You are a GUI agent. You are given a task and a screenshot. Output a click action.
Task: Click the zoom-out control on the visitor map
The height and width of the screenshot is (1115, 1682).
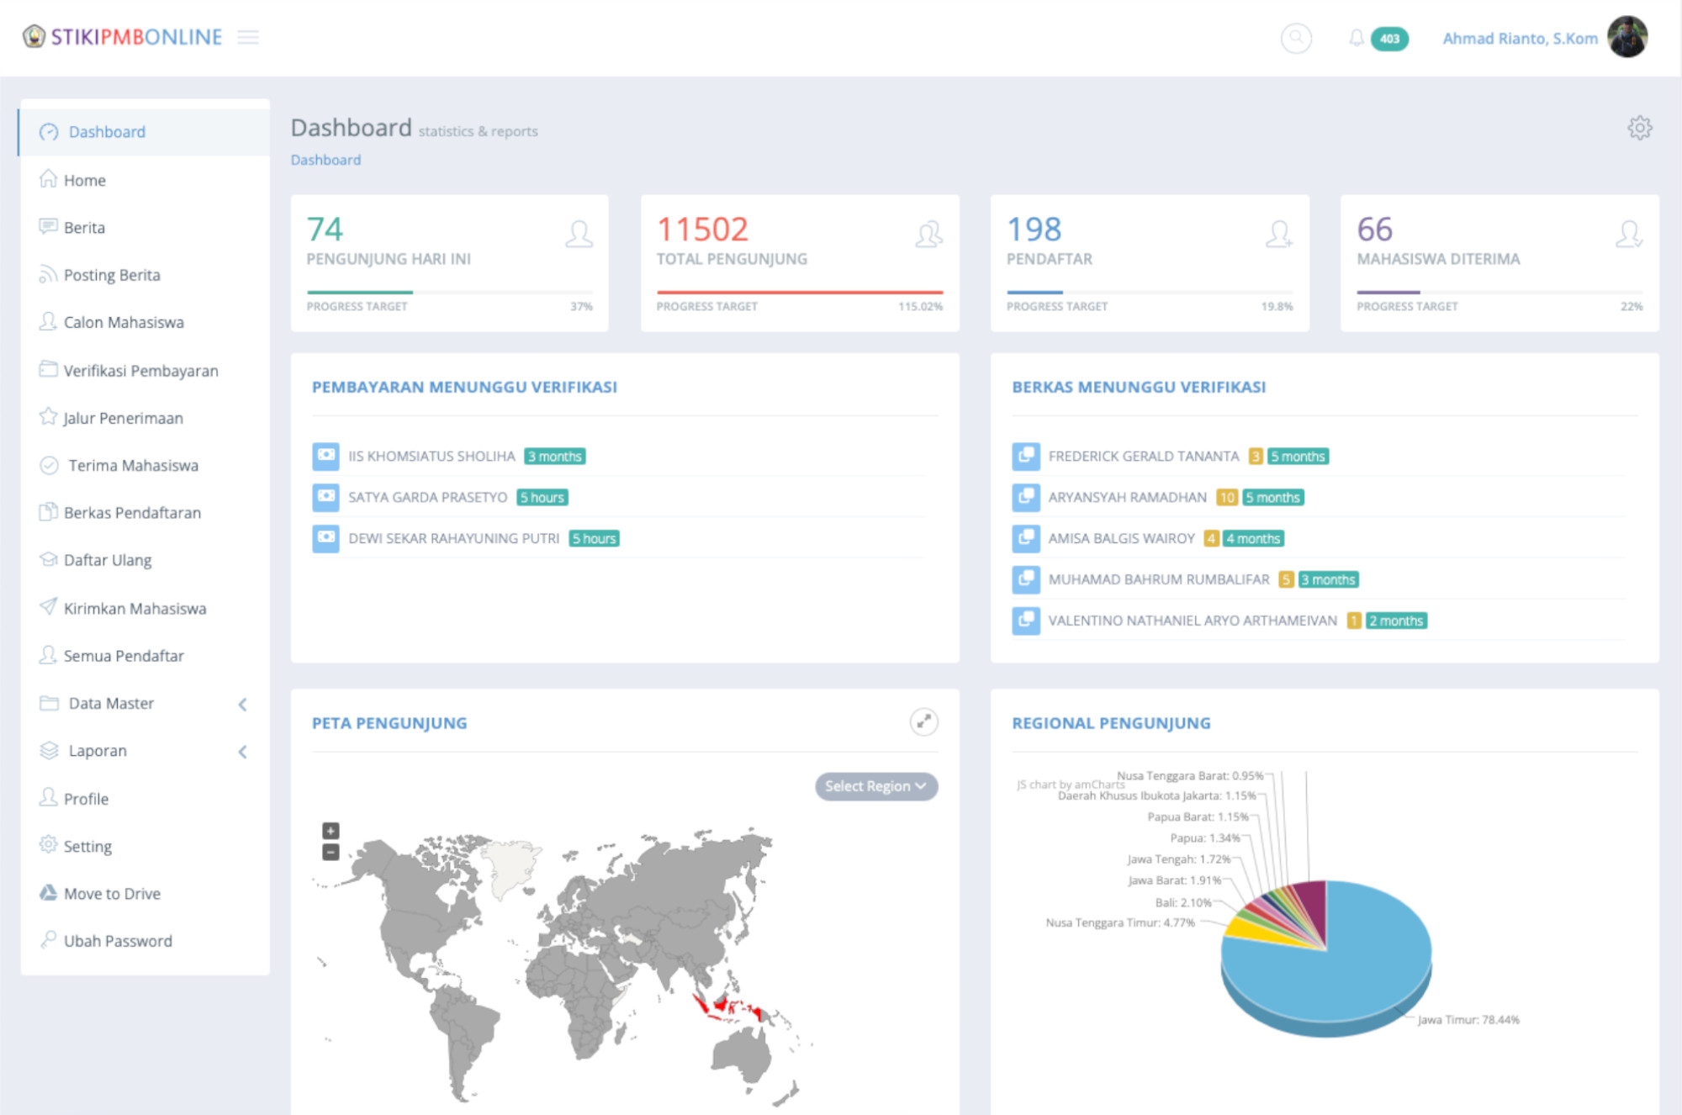(x=330, y=853)
